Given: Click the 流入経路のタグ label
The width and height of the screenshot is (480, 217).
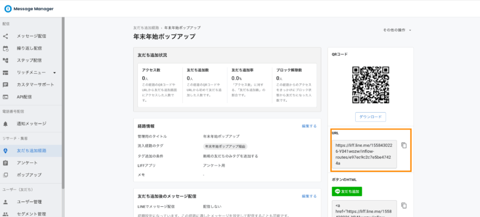Looking at the screenshot, I should [x=151, y=146].
